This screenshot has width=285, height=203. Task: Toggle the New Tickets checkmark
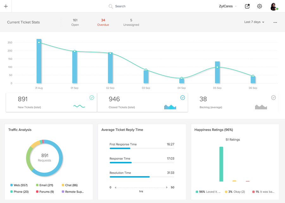[92, 98]
